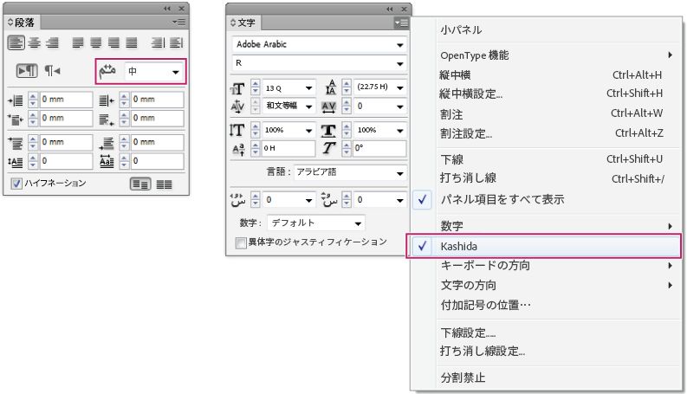The height and width of the screenshot is (394, 687).
Task: Toggle 異体字のジャスティフィケーション checkbox
Action: (x=241, y=242)
